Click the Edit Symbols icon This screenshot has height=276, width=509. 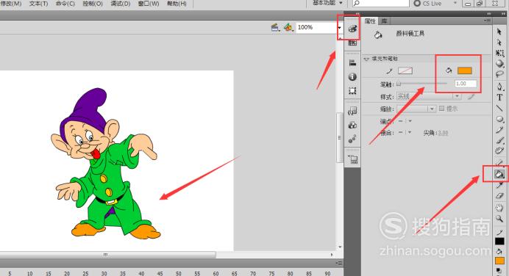[x=288, y=28]
